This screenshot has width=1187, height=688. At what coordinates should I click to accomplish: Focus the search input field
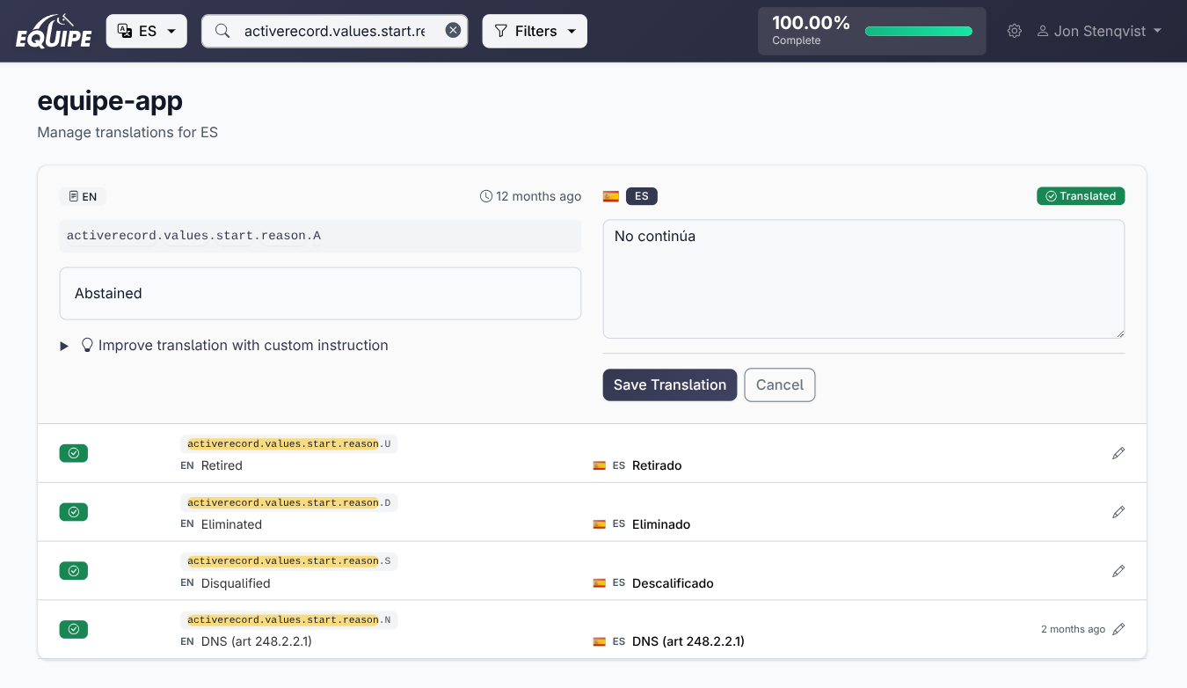[x=335, y=31]
